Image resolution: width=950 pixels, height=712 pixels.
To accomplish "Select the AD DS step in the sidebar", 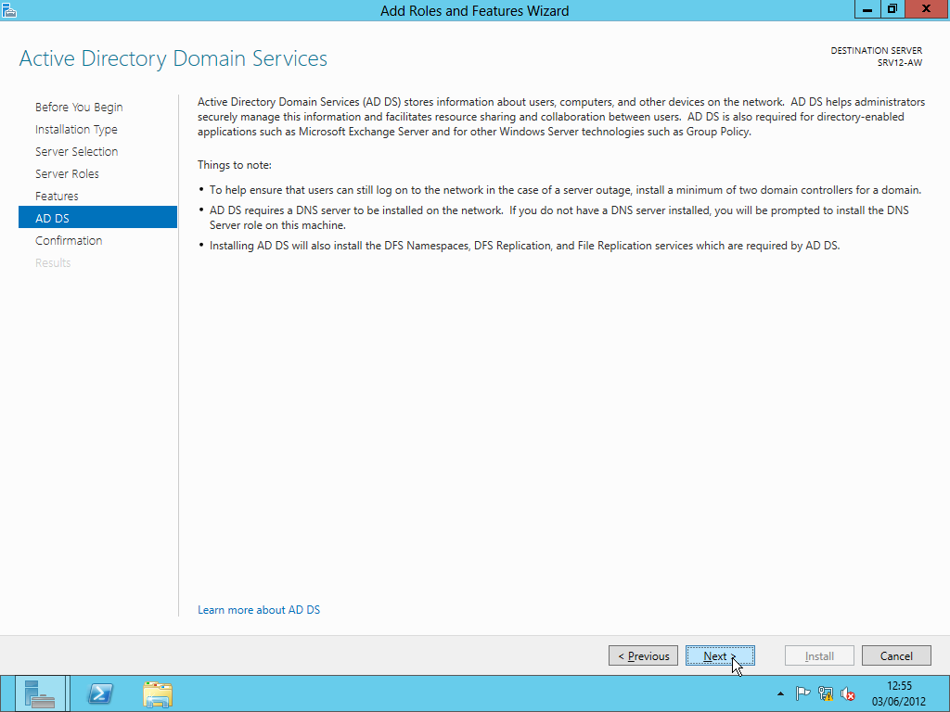I will click(x=97, y=217).
